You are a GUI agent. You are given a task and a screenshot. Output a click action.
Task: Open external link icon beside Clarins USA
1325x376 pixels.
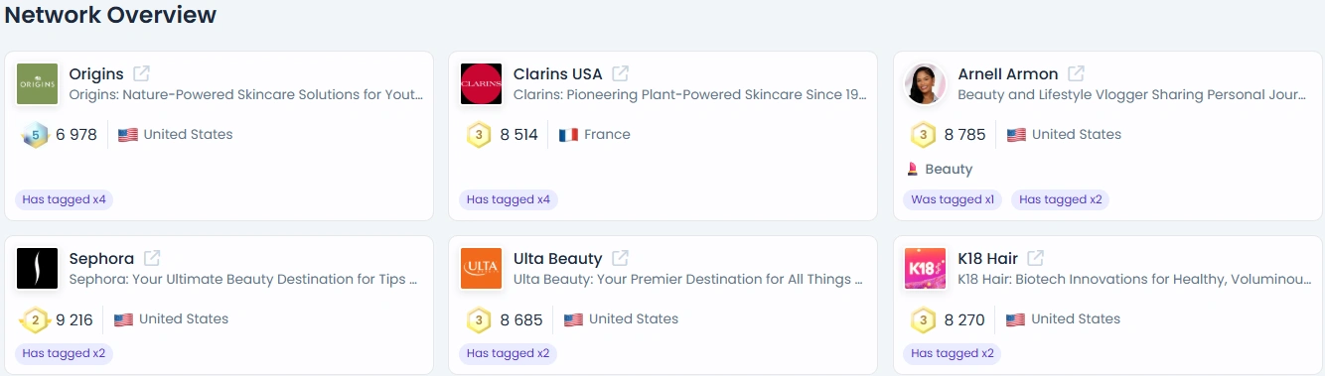tap(621, 73)
